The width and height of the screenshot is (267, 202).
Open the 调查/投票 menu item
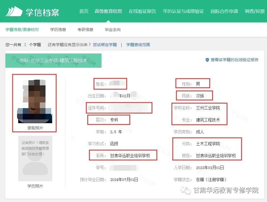(254, 11)
